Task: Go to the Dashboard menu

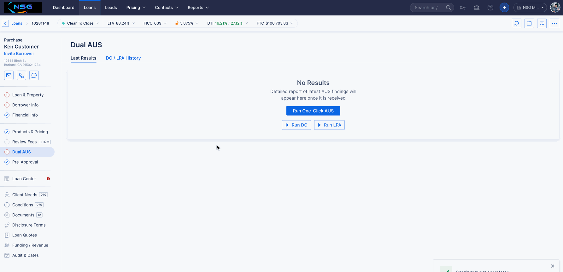Action: 64,8
